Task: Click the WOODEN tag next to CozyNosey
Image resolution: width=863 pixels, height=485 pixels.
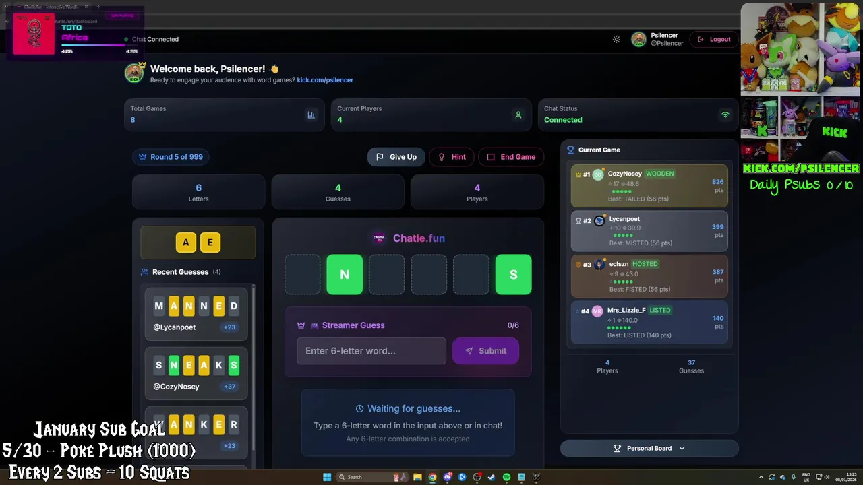Action: [x=659, y=174]
